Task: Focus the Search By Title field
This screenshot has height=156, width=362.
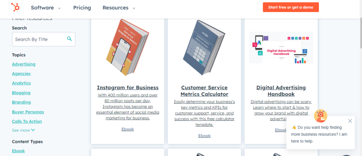Action: (x=39, y=39)
